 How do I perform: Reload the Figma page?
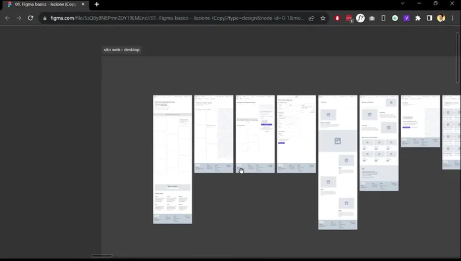click(30, 18)
